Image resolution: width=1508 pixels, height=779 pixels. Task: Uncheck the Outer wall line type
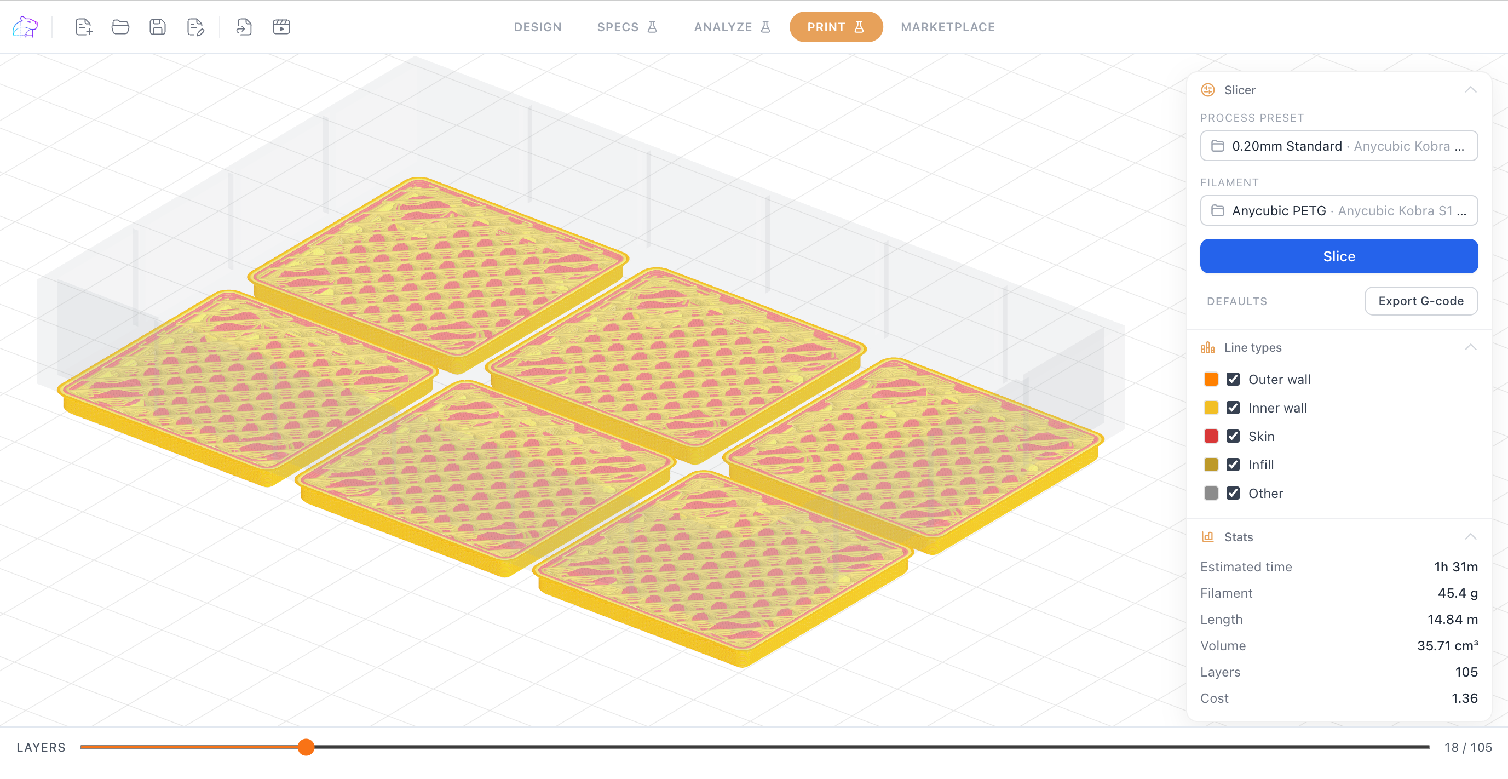[x=1233, y=379]
